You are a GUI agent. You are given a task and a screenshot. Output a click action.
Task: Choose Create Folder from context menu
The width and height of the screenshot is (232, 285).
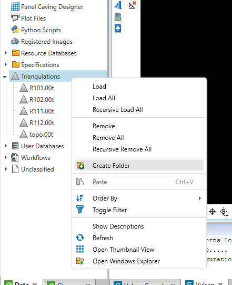[139, 165]
